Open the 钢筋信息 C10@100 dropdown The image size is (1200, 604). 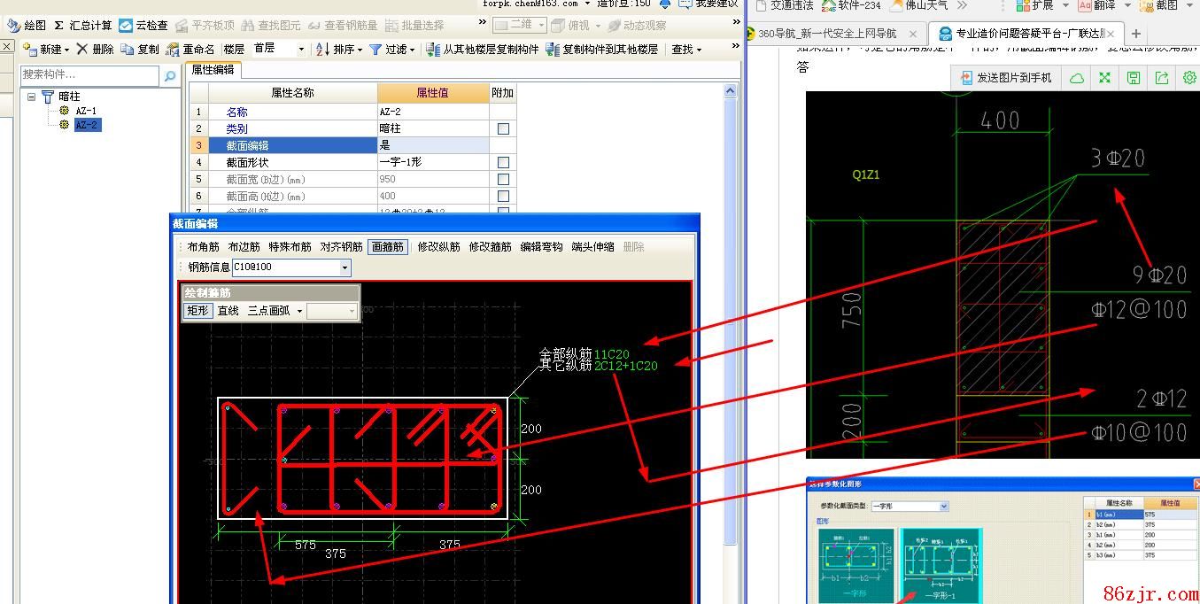point(345,267)
